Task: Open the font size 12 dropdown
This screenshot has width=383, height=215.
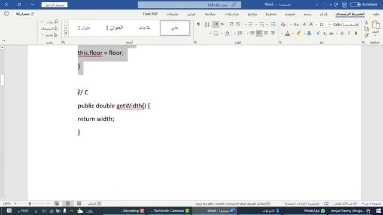Action: tap(317, 24)
